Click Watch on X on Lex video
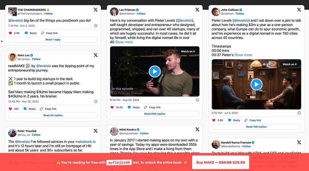The image size is (309, 171). tap(188, 51)
